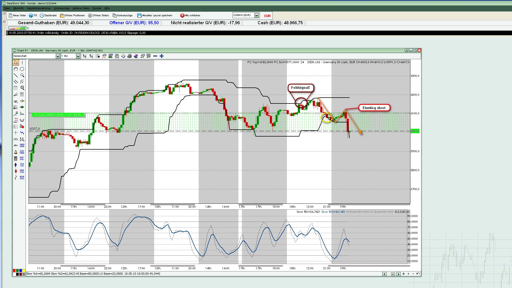Select the blue up arrow marker

click(16, 165)
